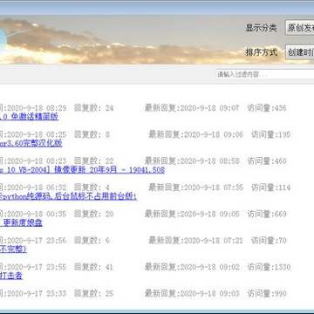Viewport: 314px width, 314px height.
Task: Click the 回复数: 24 reply count
Action: pos(93,108)
